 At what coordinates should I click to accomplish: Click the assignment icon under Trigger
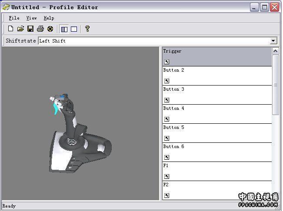click(166, 62)
